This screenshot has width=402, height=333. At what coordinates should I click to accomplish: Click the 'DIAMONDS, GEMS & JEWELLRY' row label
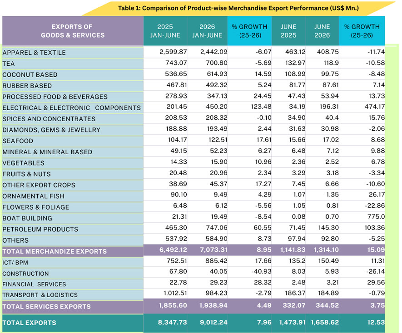pos(51,130)
